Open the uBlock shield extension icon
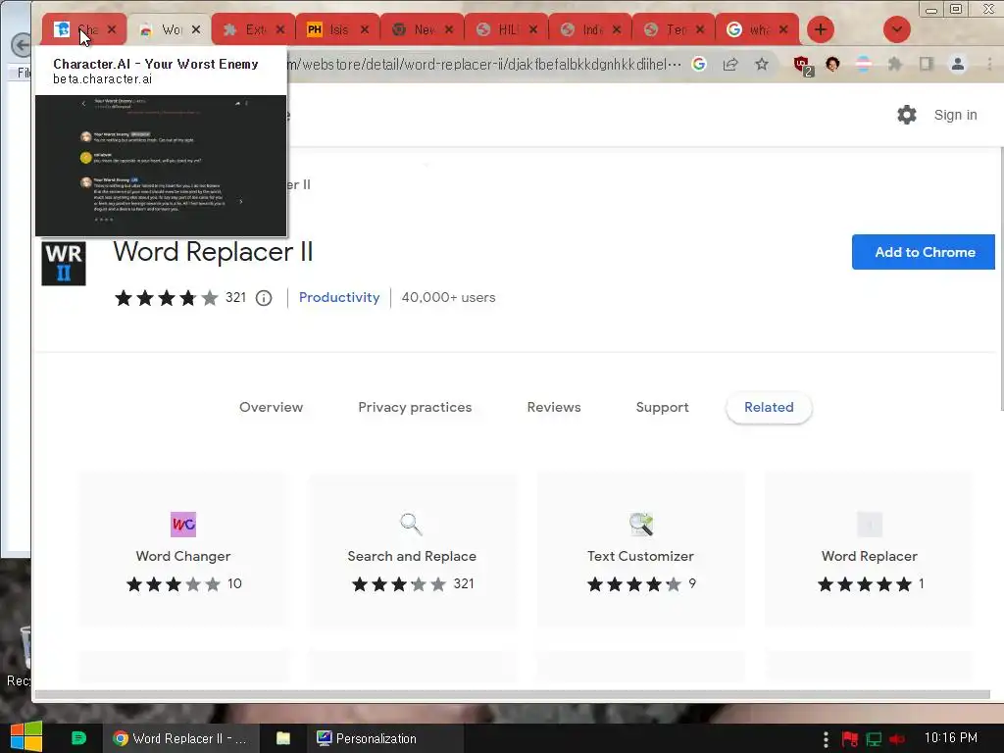This screenshot has width=1004, height=753. pyautogui.click(x=802, y=65)
